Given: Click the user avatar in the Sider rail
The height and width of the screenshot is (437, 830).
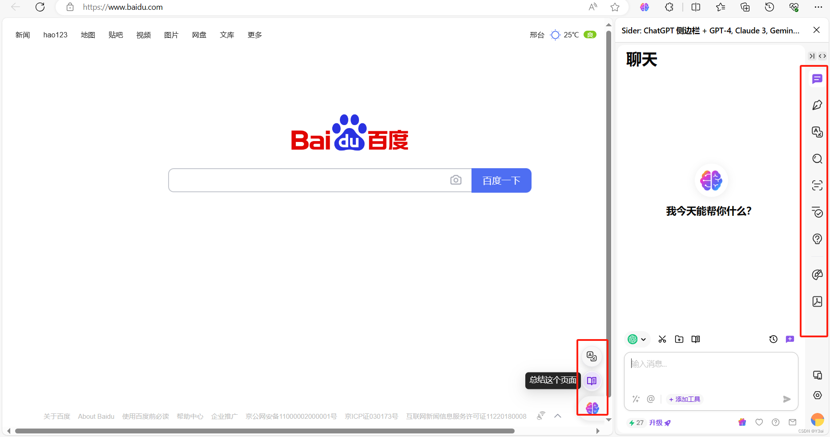Looking at the screenshot, I should click(x=817, y=419).
